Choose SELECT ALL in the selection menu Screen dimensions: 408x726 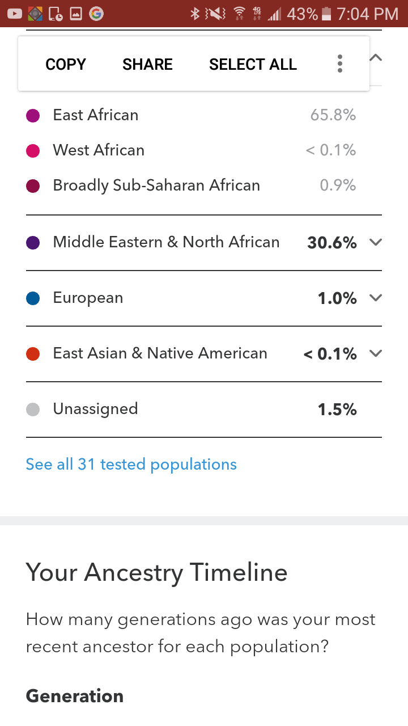pyautogui.click(x=253, y=64)
